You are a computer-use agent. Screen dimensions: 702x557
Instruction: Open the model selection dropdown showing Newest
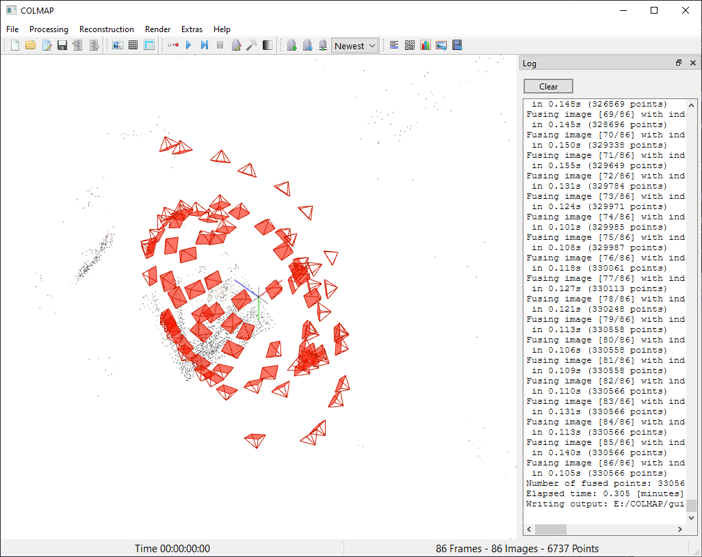point(354,45)
